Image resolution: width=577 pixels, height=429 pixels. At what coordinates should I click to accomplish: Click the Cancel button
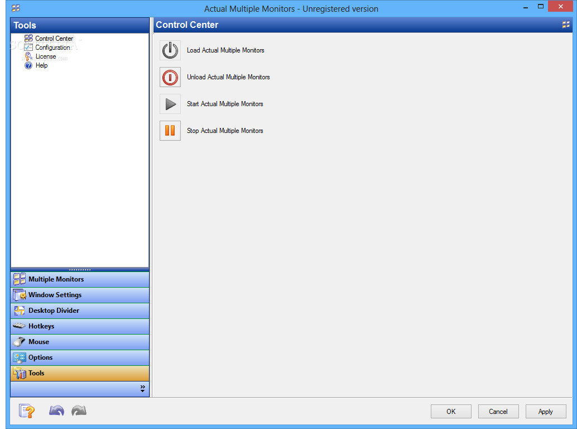[x=498, y=411]
